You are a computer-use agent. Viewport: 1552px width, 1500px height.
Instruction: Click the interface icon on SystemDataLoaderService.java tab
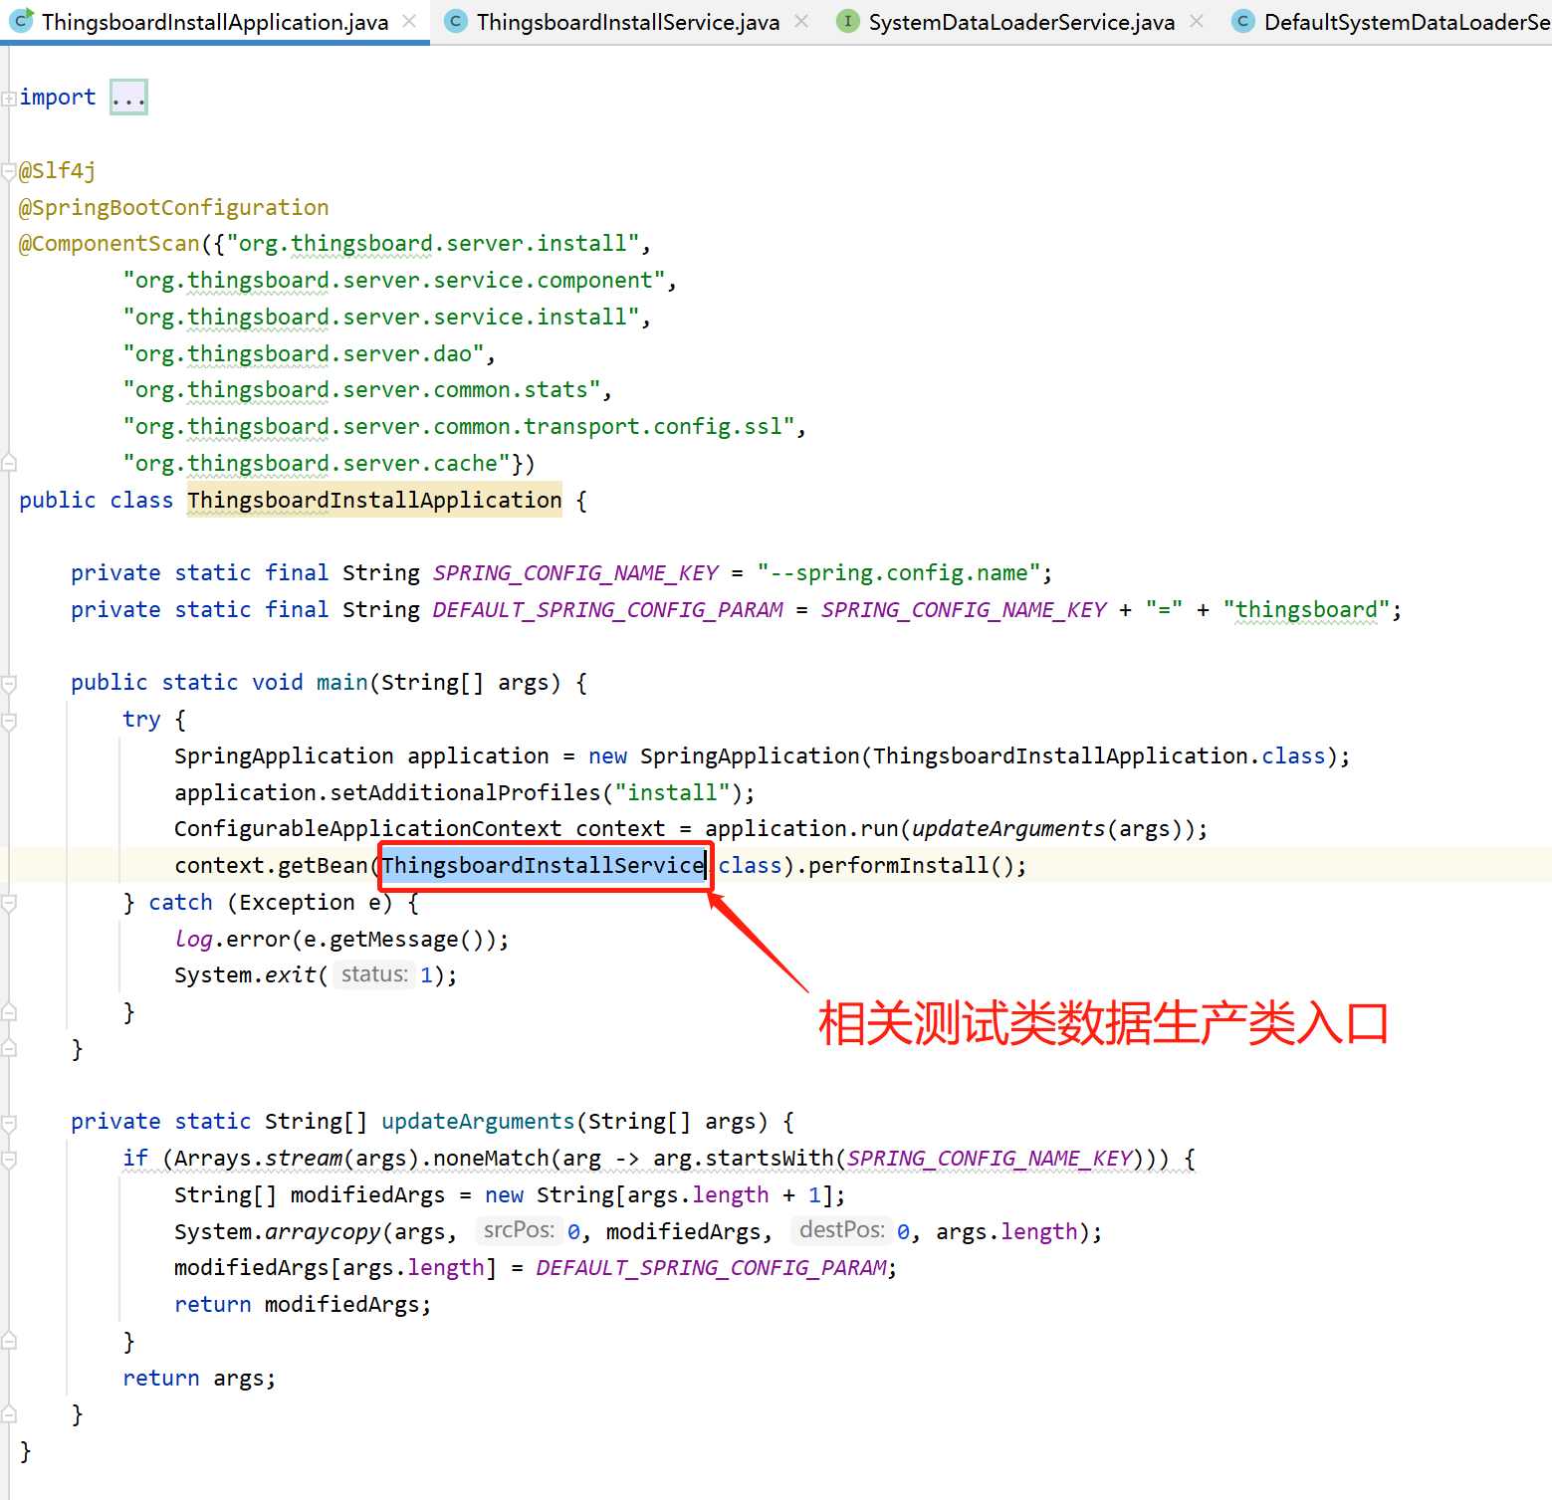tap(847, 21)
